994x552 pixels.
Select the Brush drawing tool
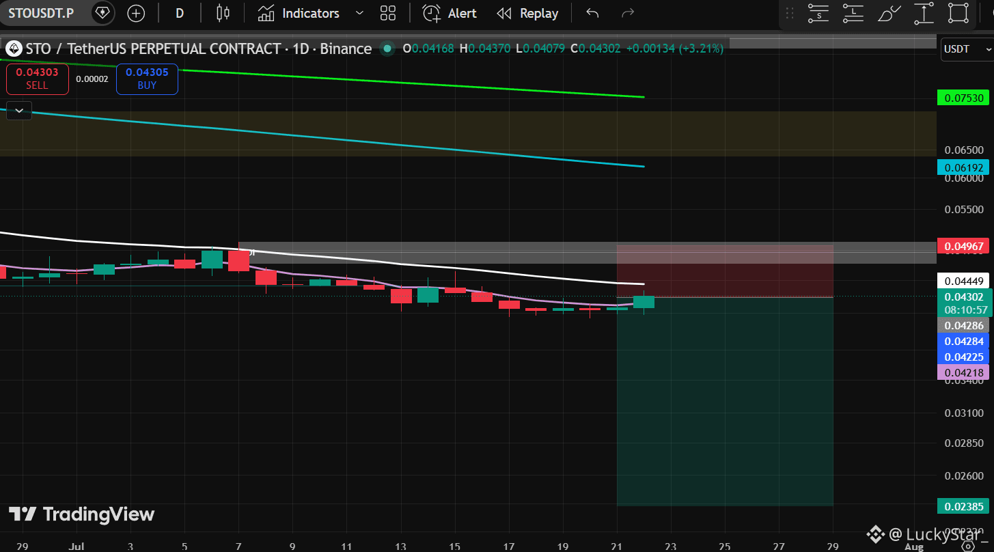(889, 13)
